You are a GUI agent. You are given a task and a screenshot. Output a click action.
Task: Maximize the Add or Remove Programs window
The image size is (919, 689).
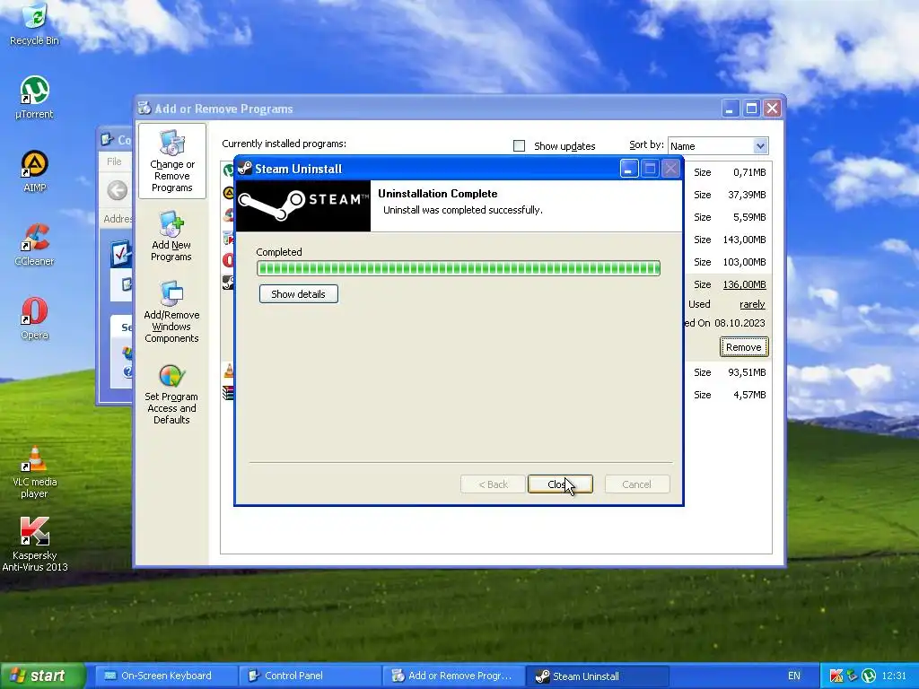click(751, 109)
